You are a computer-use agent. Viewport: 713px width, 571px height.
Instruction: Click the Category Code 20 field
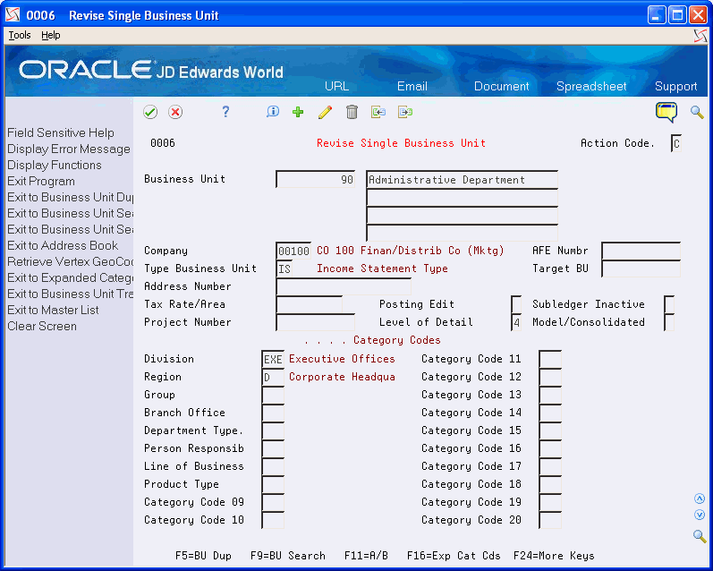(550, 520)
